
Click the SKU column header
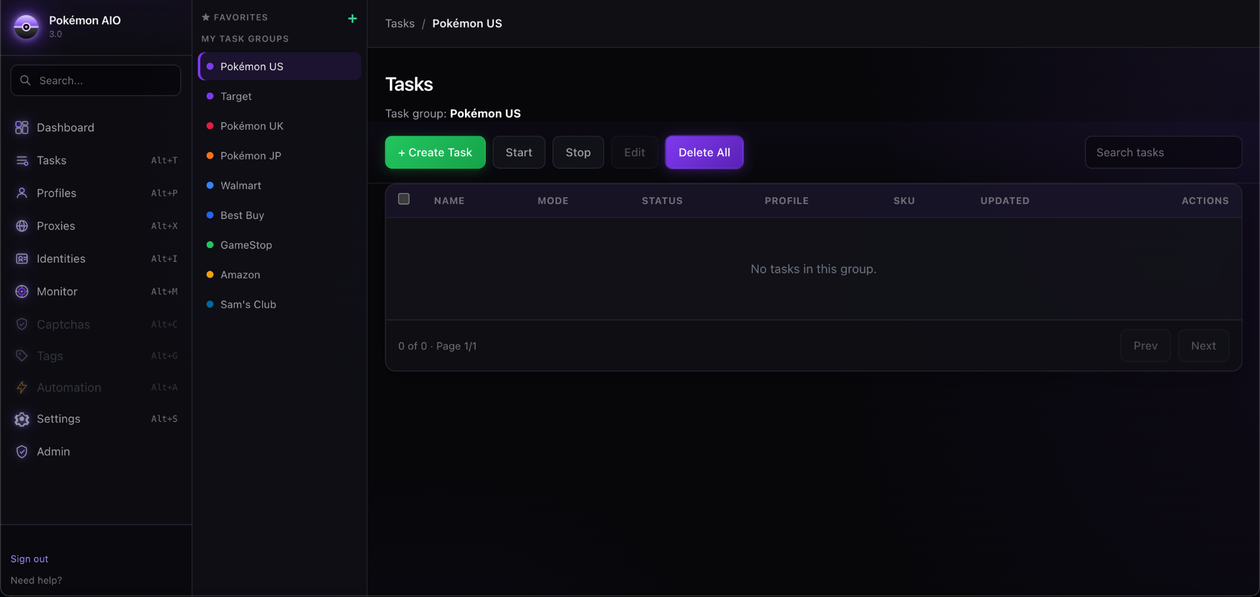click(904, 200)
